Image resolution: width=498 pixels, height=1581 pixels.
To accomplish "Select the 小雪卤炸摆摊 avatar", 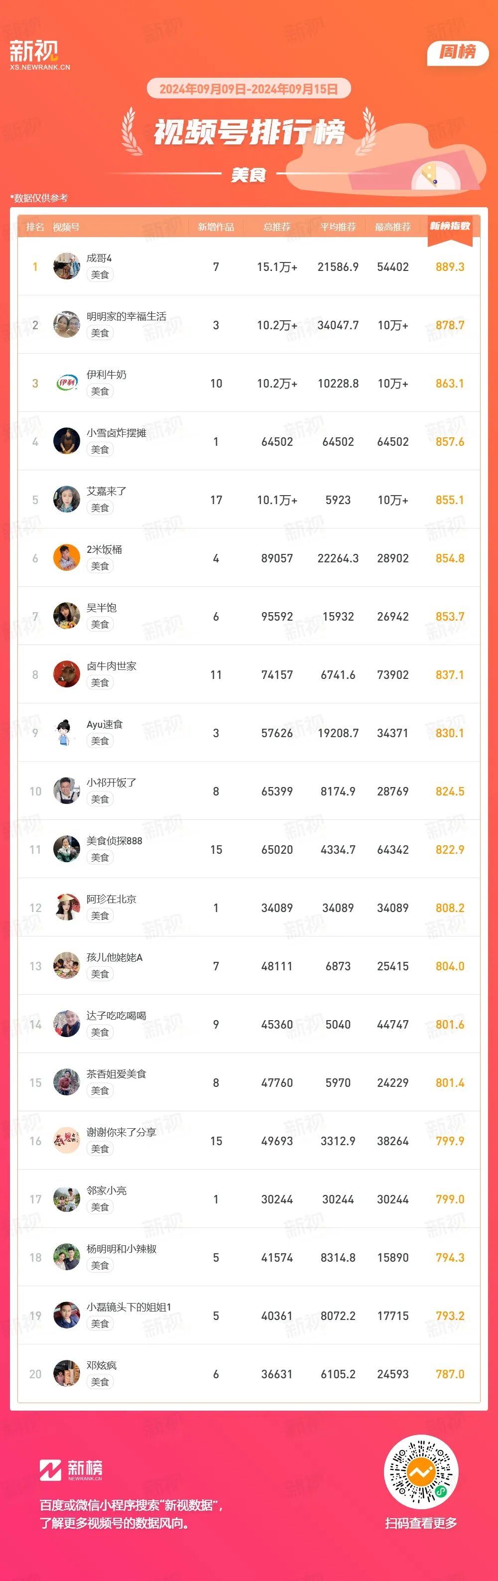I will (67, 441).
